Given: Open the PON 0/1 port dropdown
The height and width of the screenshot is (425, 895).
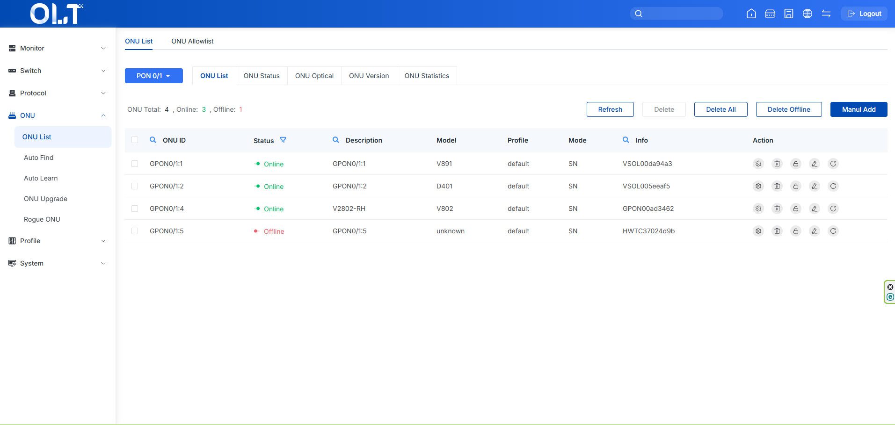Looking at the screenshot, I should coord(154,76).
